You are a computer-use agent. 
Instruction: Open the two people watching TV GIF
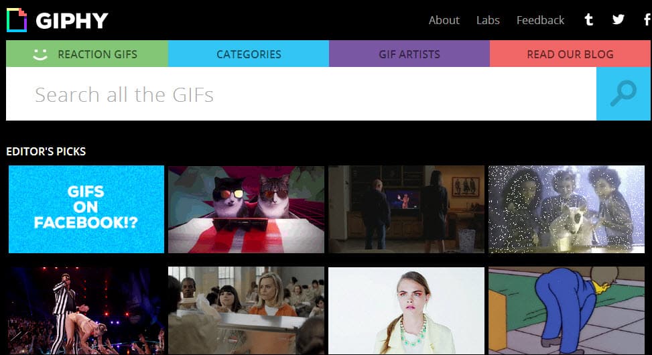click(406, 209)
